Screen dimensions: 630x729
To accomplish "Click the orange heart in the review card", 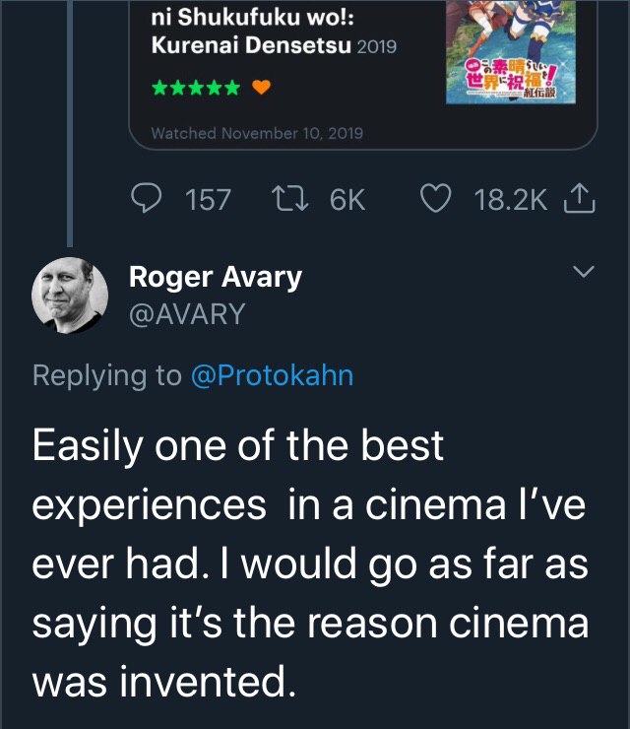I will click(x=261, y=88).
